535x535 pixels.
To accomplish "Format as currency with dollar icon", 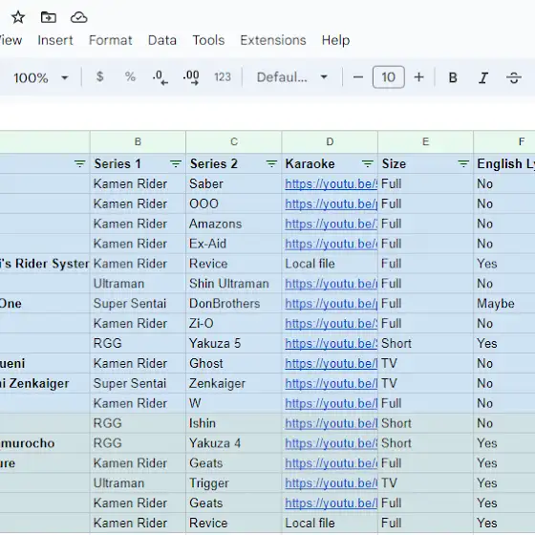I will point(99,76).
